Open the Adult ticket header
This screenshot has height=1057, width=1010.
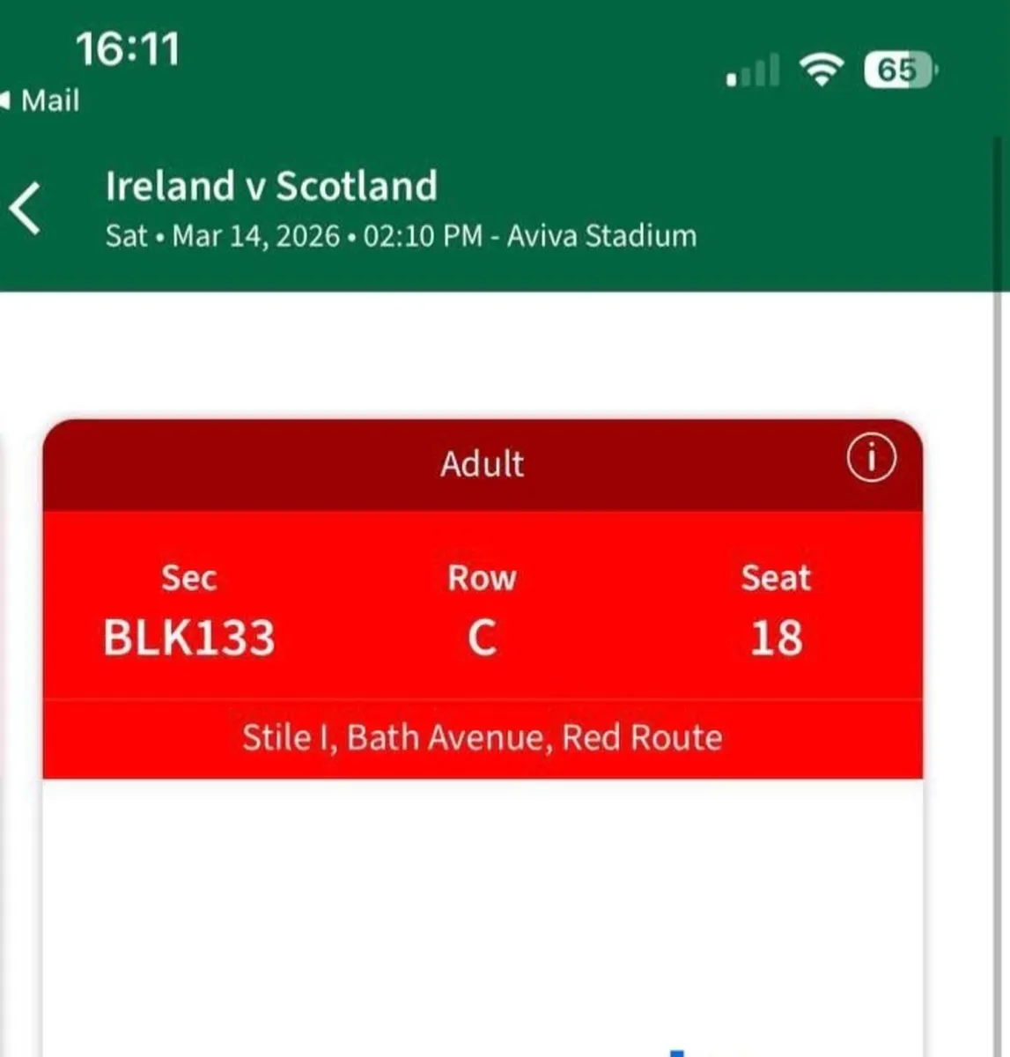[481, 463]
